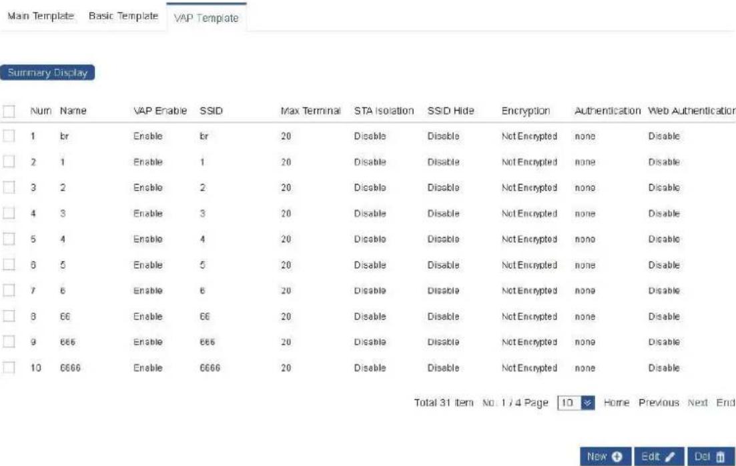Click the Edit button with pencil icon
This screenshot has height=466, width=736.
[659, 457]
